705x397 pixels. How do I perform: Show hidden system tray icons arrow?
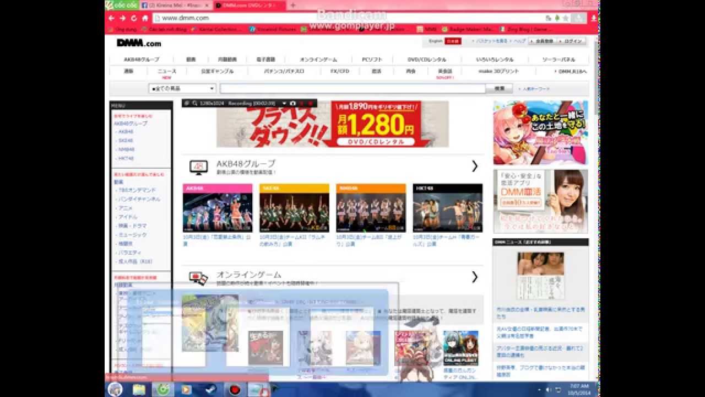point(539,389)
